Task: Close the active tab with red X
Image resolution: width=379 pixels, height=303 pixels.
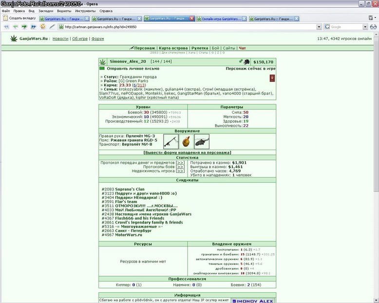Action: (x=192, y=19)
